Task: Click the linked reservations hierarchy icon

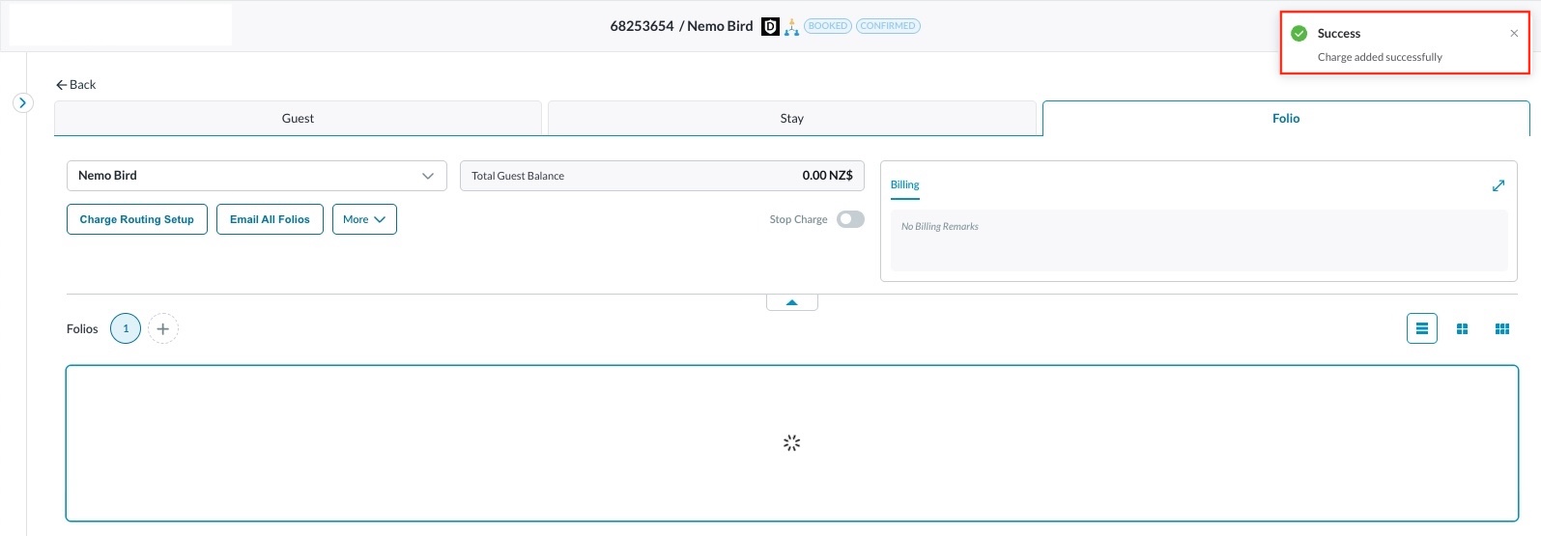Action: coord(791,27)
